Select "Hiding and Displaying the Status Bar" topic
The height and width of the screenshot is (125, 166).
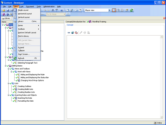click(34, 78)
